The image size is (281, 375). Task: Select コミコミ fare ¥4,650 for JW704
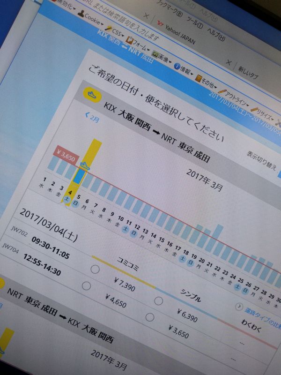tap(86, 286)
